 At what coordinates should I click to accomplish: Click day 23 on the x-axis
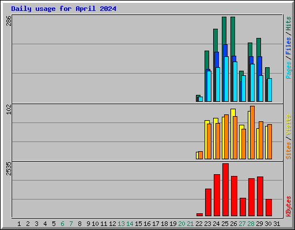click(x=207, y=224)
